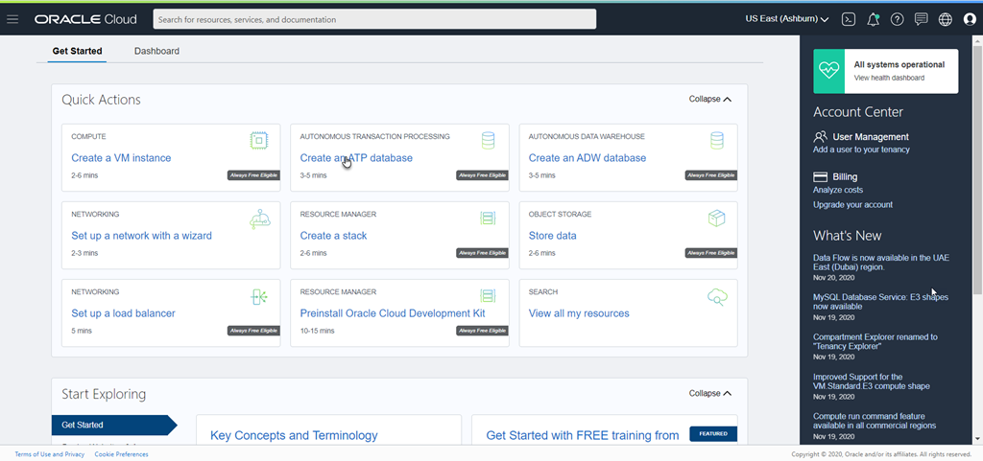Click the Oracle Cloud logo

(x=85, y=19)
